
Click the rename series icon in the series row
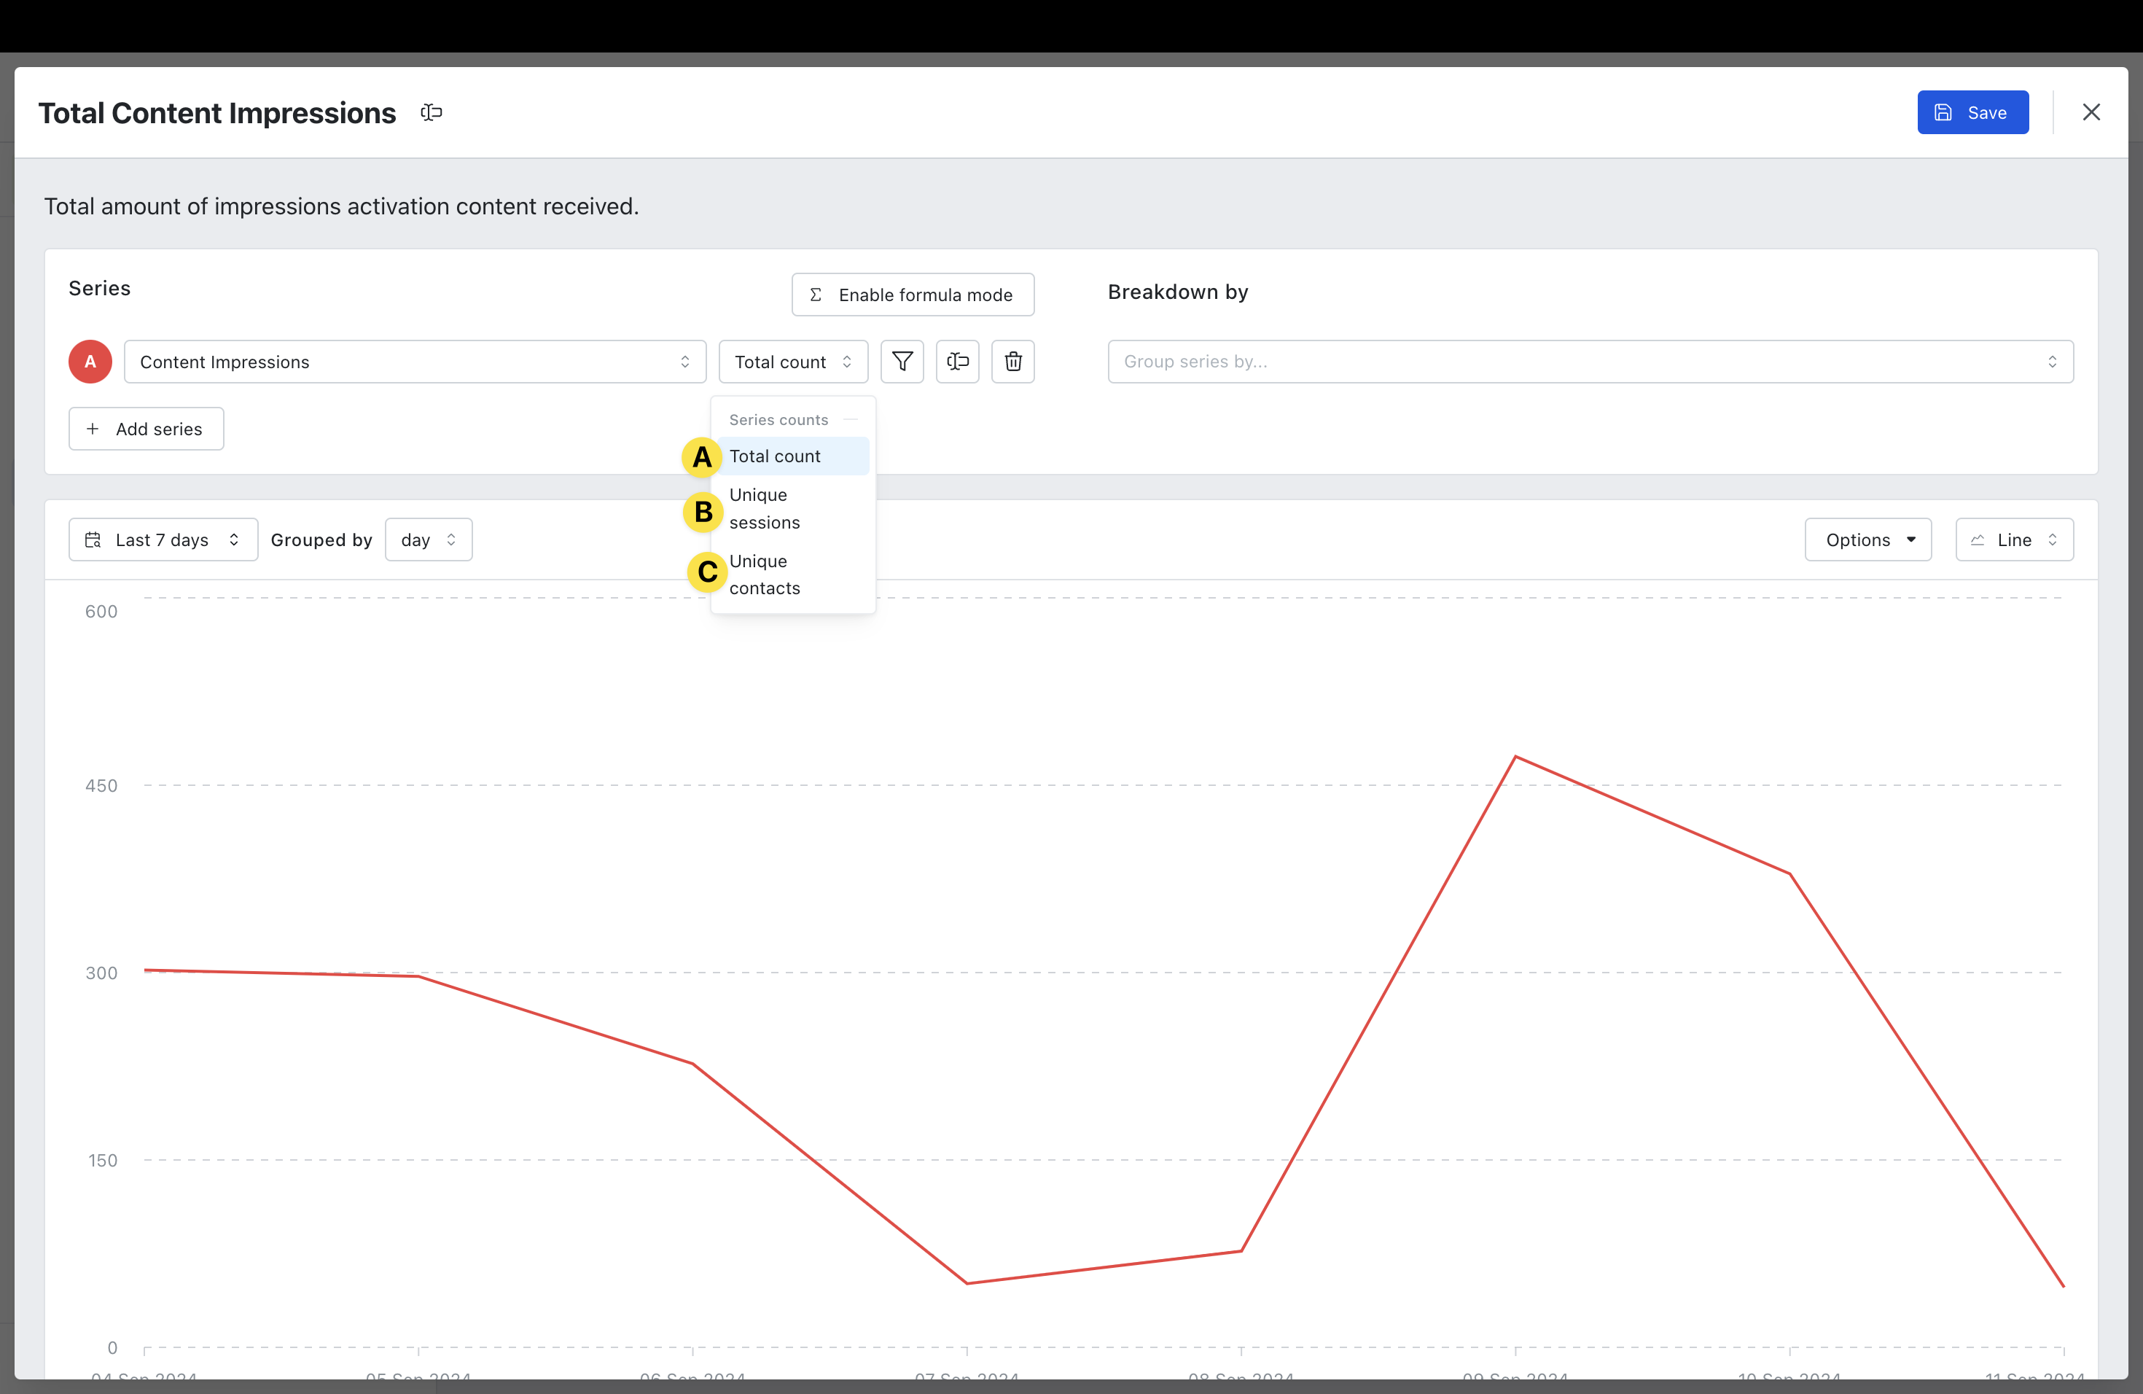(957, 362)
